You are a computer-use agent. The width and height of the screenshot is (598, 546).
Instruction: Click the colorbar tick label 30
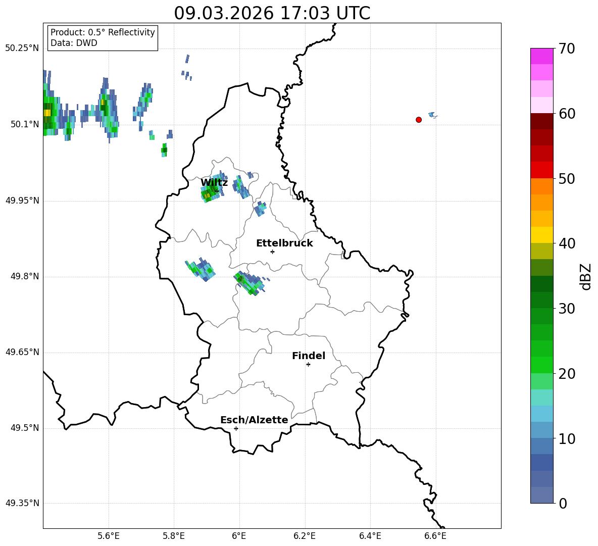[x=566, y=309]
